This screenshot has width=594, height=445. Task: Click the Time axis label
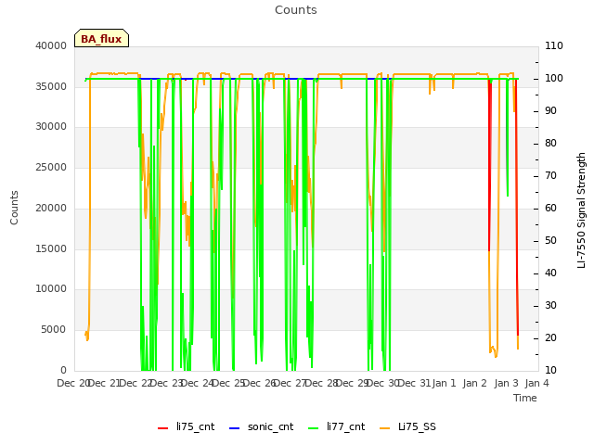click(525, 398)
